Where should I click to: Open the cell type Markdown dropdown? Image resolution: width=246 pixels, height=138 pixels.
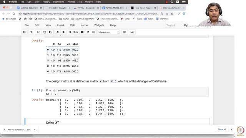(x=108, y=32)
